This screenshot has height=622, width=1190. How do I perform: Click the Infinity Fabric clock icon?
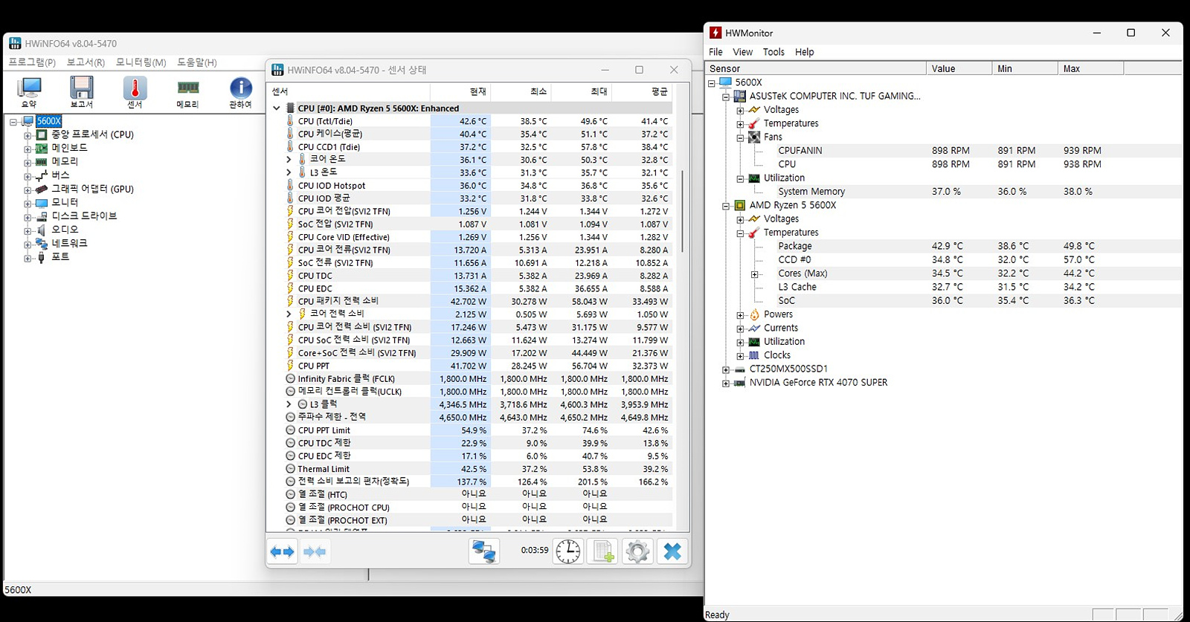pyautogui.click(x=290, y=378)
